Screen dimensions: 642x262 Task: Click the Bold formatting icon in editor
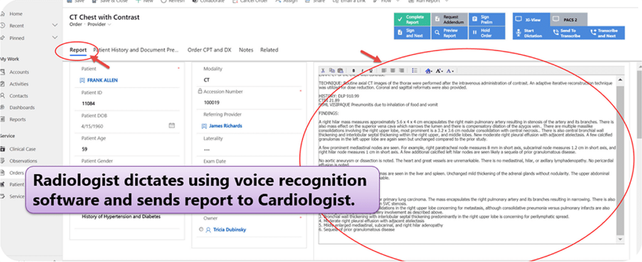pyautogui.click(x=353, y=70)
